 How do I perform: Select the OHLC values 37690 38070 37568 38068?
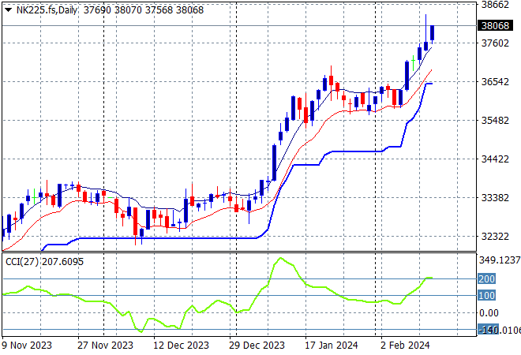(x=143, y=10)
